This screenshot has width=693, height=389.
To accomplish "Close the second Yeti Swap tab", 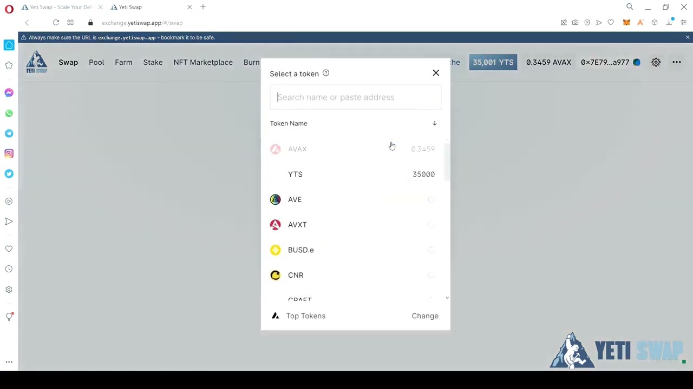I will coord(189,7).
